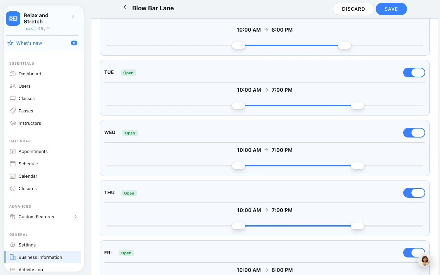Click Thursday's opening time slider handle
The width and height of the screenshot is (440, 275).
click(239, 226)
